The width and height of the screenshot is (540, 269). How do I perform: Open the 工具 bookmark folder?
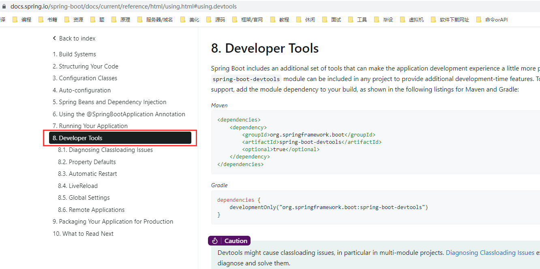[358, 19]
